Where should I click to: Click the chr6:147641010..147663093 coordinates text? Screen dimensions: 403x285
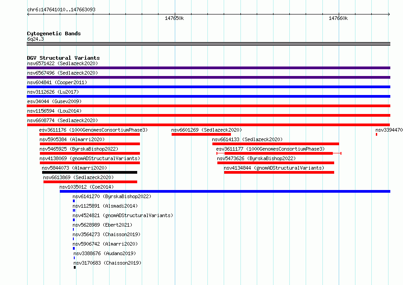[61, 9]
